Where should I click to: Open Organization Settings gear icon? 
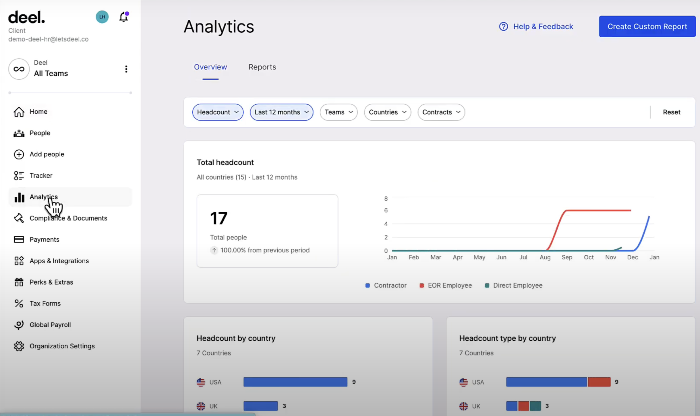click(19, 346)
